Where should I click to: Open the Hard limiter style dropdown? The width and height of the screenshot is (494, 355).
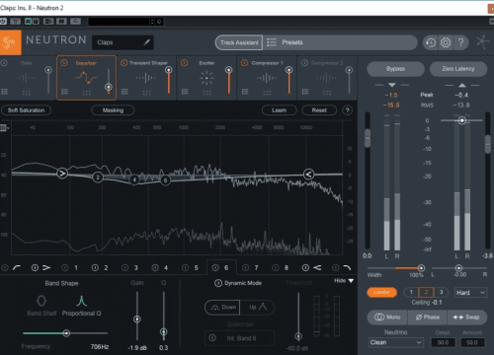(470, 293)
